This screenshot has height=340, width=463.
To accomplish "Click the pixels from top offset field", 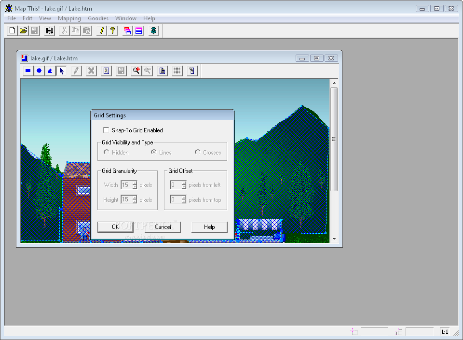I will [176, 200].
